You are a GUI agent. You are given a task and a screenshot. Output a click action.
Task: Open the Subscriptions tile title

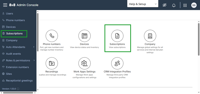pyautogui.click(x=117, y=44)
